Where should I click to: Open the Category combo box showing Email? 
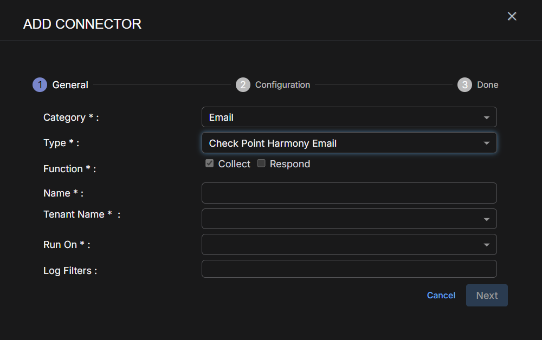(x=341, y=117)
